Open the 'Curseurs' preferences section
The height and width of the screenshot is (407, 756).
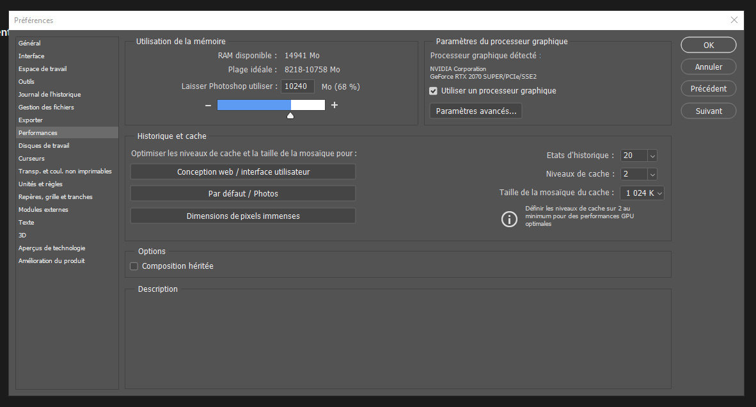31,159
